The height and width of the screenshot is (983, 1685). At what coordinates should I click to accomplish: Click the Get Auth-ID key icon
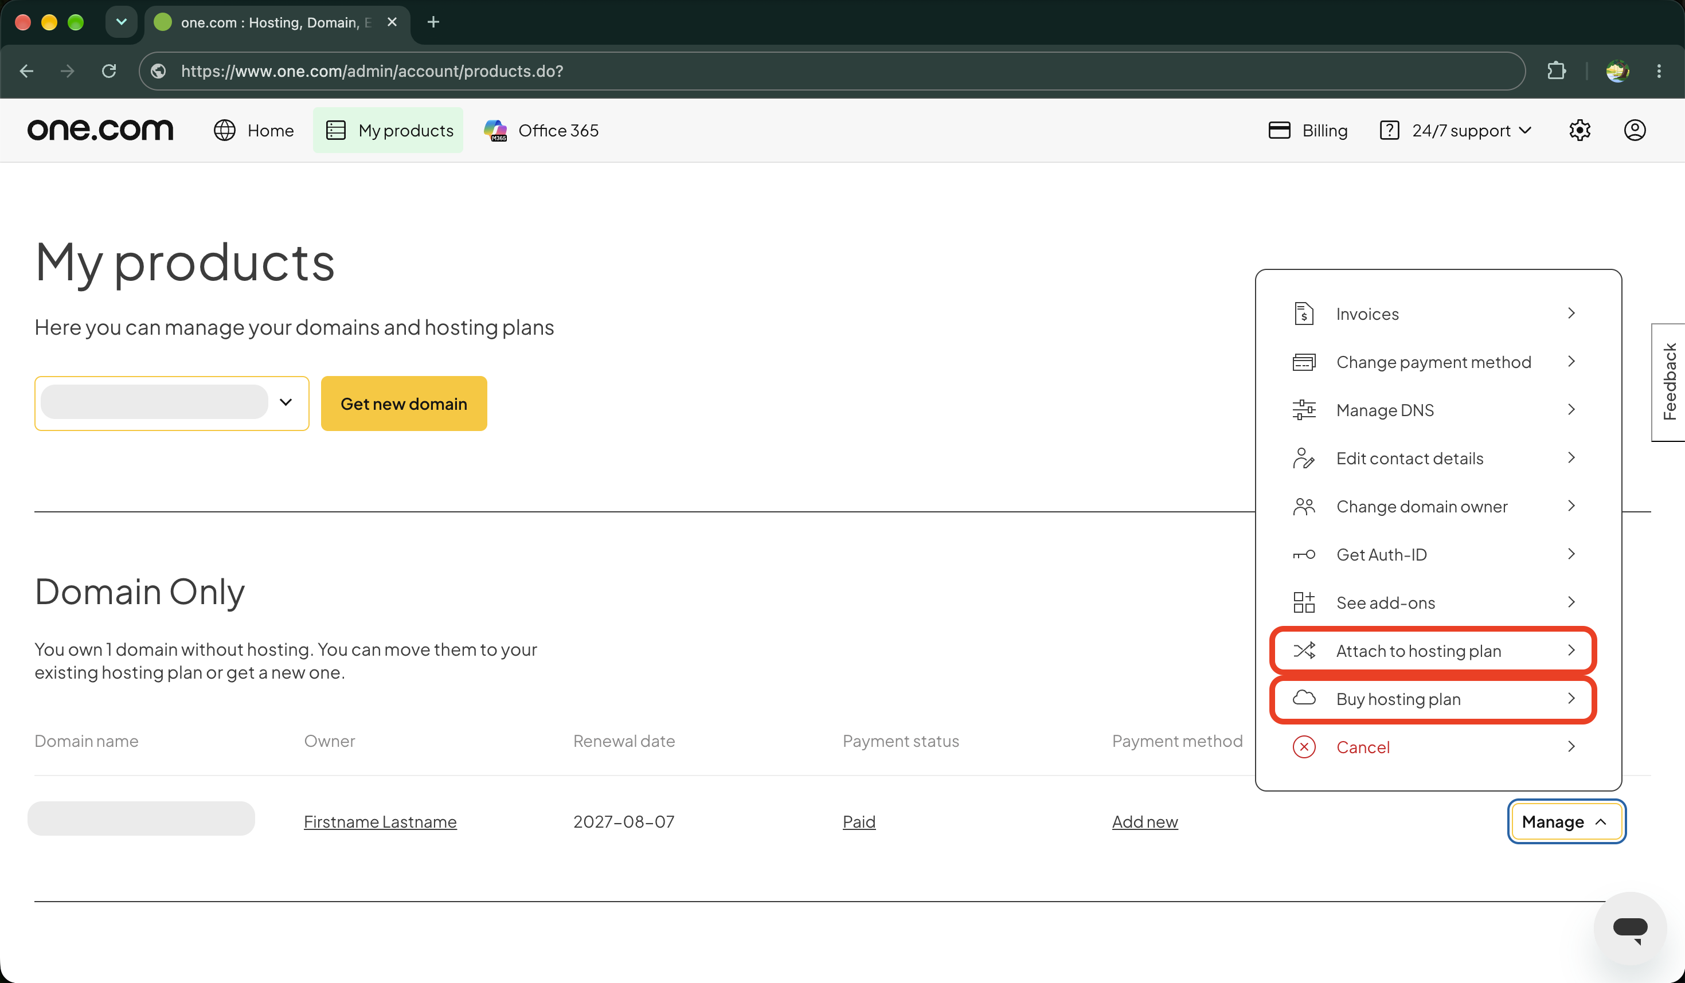1303,555
